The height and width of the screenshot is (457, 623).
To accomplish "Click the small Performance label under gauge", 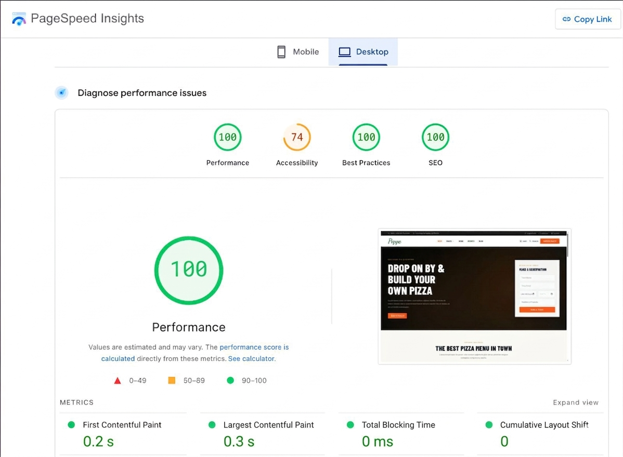I will [228, 163].
